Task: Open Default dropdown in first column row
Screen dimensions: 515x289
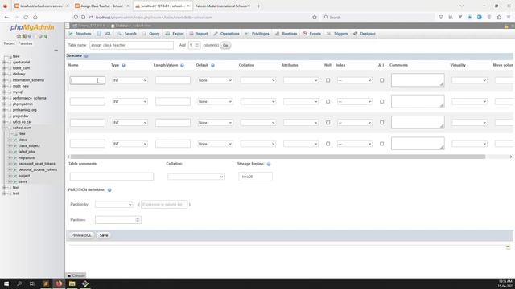Action: coord(215,80)
